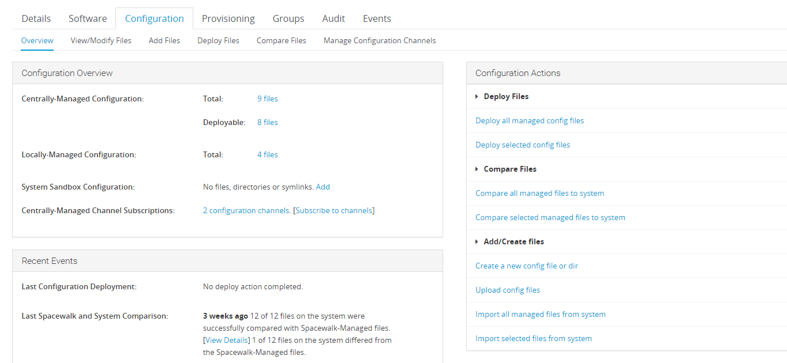Screen dimensions: 787x363
Task: Add files to the System Sandbox Configuration
Action: click(x=323, y=187)
